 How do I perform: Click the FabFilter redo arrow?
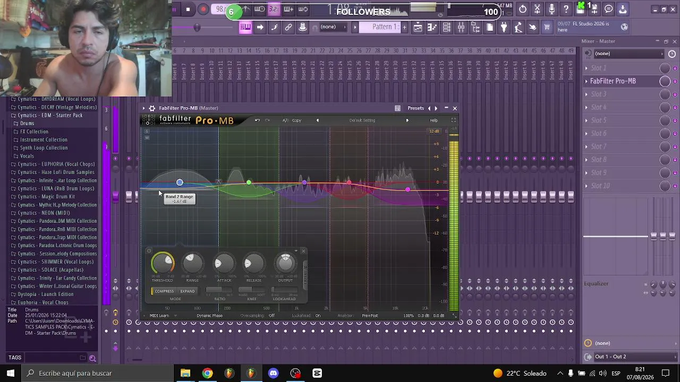(x=267, y=120)
